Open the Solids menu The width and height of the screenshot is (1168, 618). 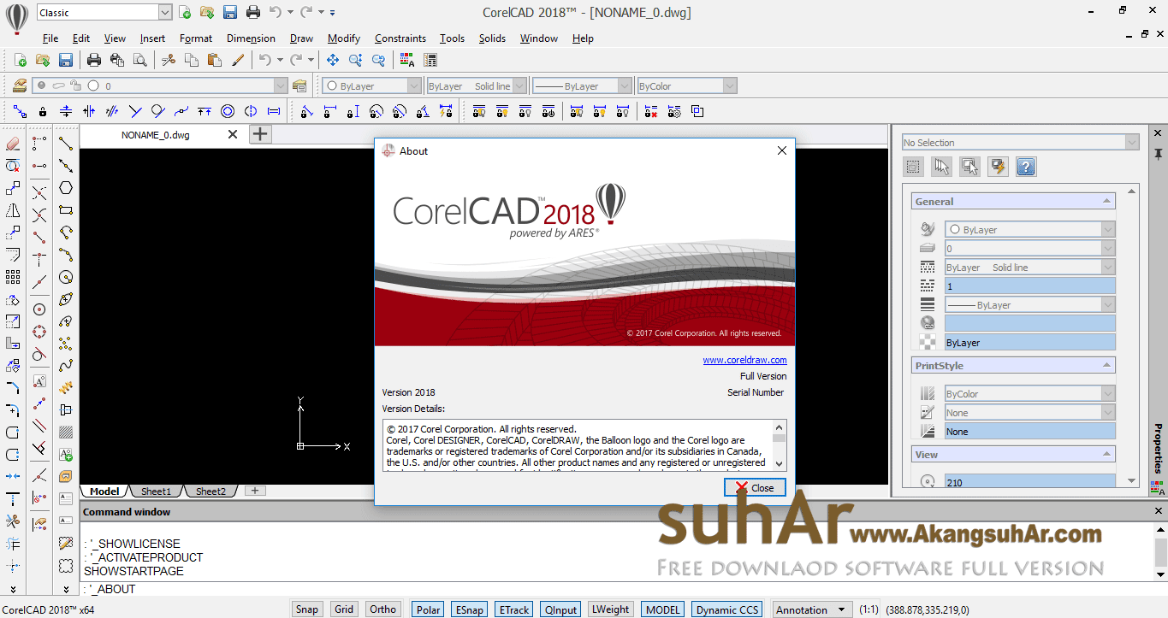pyautogui.click(x=492, y=38)
